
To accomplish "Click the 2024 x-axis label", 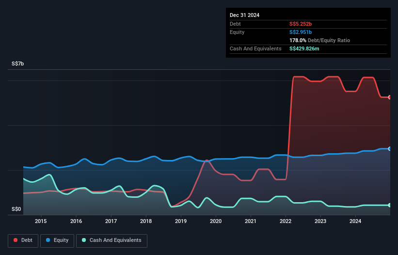I will [x=355, y=221].
